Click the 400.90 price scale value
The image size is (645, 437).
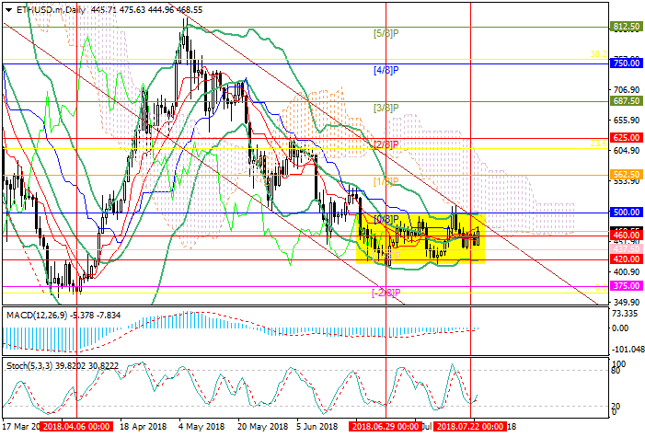coord(626,272)
